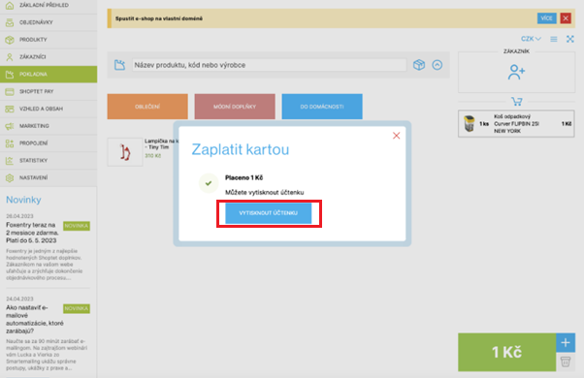Open the CZK currency dropdown

[x=531, y=39]
